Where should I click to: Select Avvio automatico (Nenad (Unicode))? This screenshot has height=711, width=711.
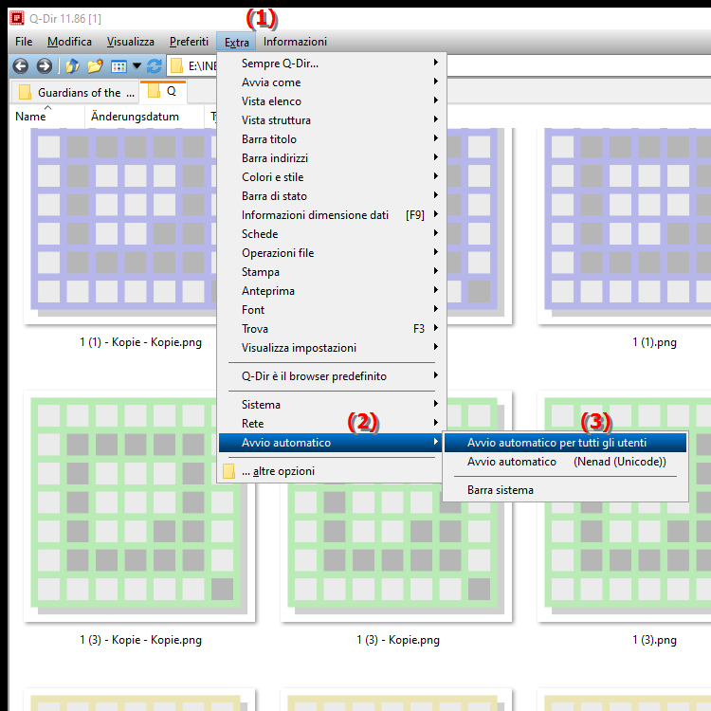[x=565, y=462]
